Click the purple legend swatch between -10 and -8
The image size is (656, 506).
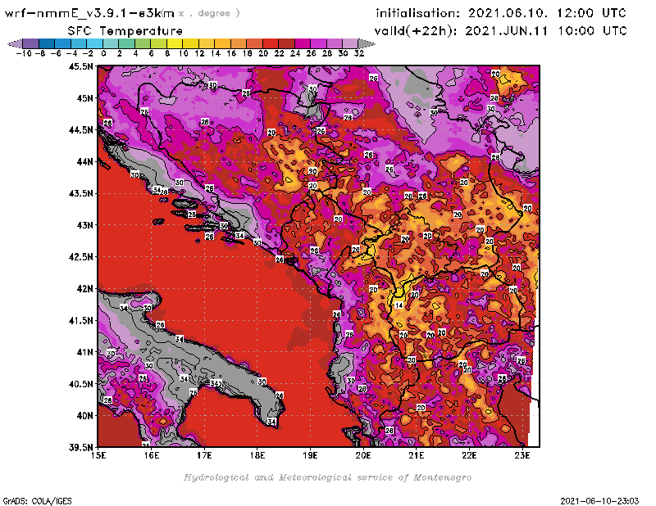pyautogui.click(x=31, y=43)
